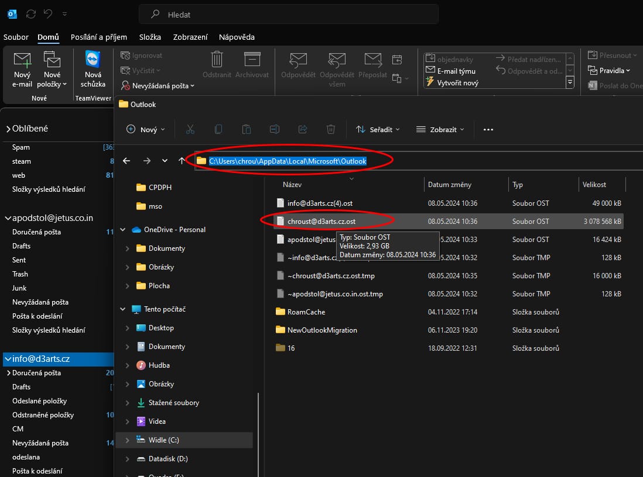
Task: Open the Seřadit sort dropdown
Action: point(378,129)
